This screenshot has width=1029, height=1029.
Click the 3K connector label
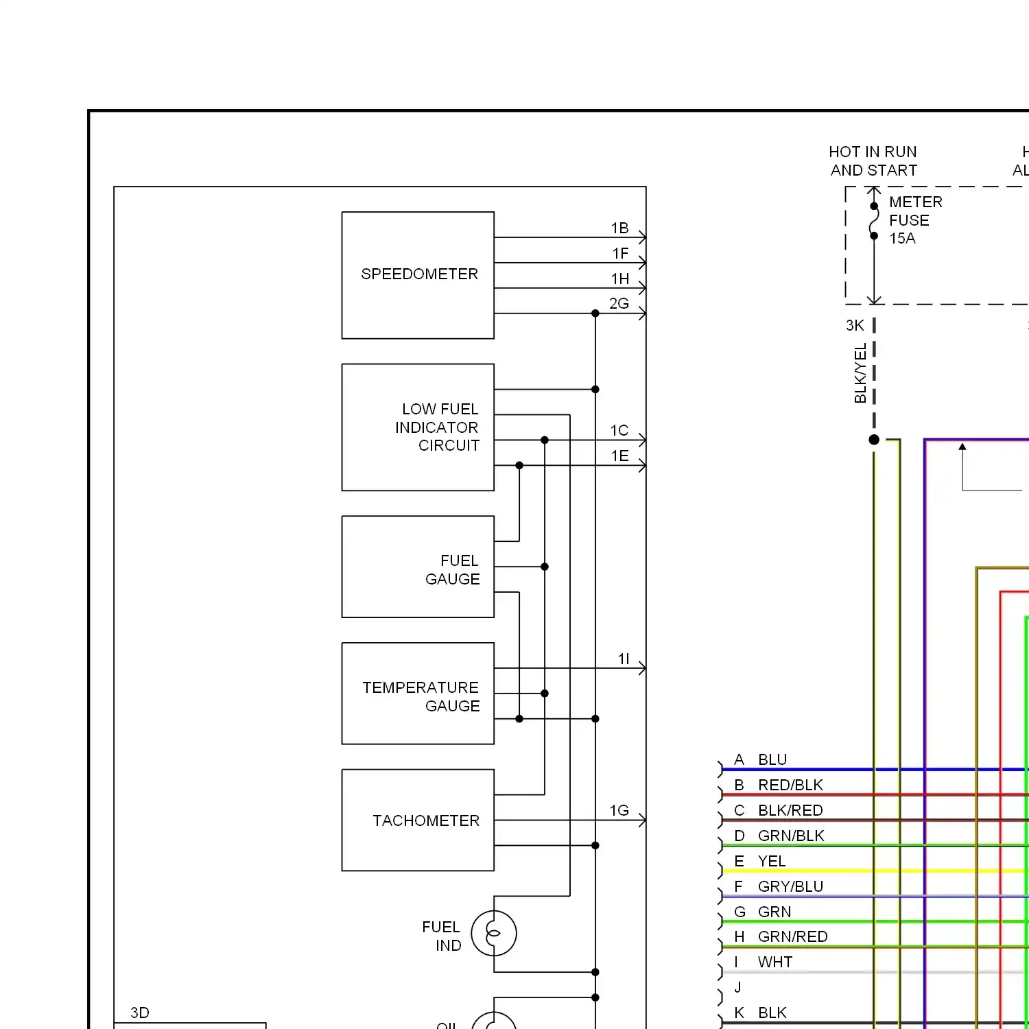coord(855,325)
